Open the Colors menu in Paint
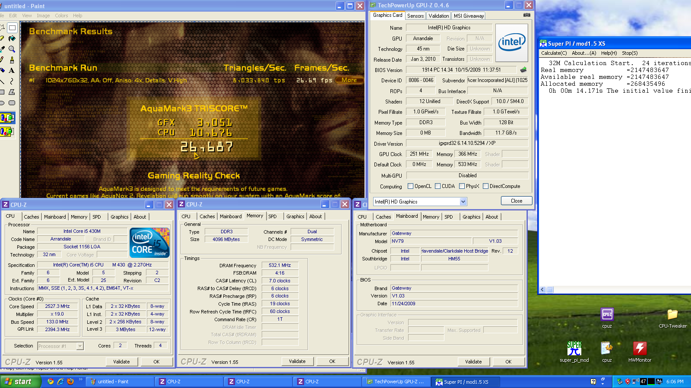The image size is (691, 388). (61, 16)
